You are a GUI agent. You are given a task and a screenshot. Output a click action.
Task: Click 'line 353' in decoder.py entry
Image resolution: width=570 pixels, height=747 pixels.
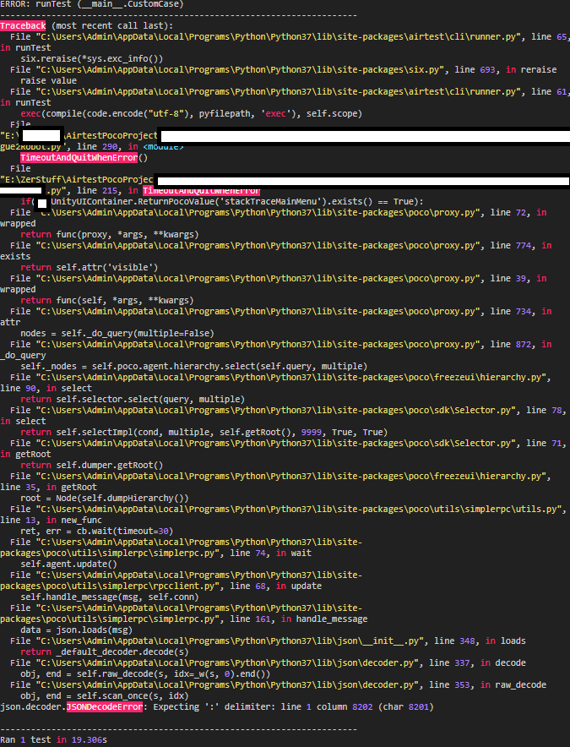click(x=449, y=684)
